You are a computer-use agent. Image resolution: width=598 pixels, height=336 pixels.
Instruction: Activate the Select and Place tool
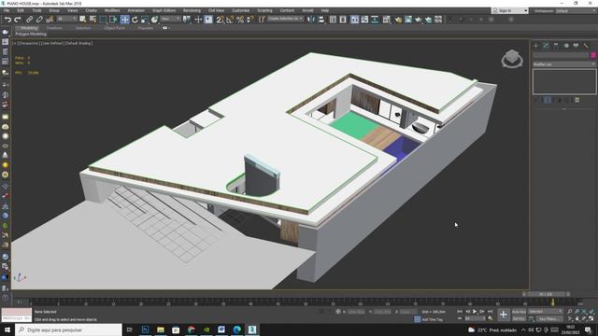point(154,20)
